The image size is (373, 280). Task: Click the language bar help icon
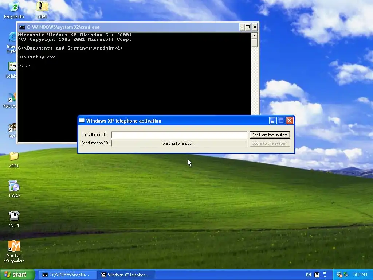(x=317, y=275)
